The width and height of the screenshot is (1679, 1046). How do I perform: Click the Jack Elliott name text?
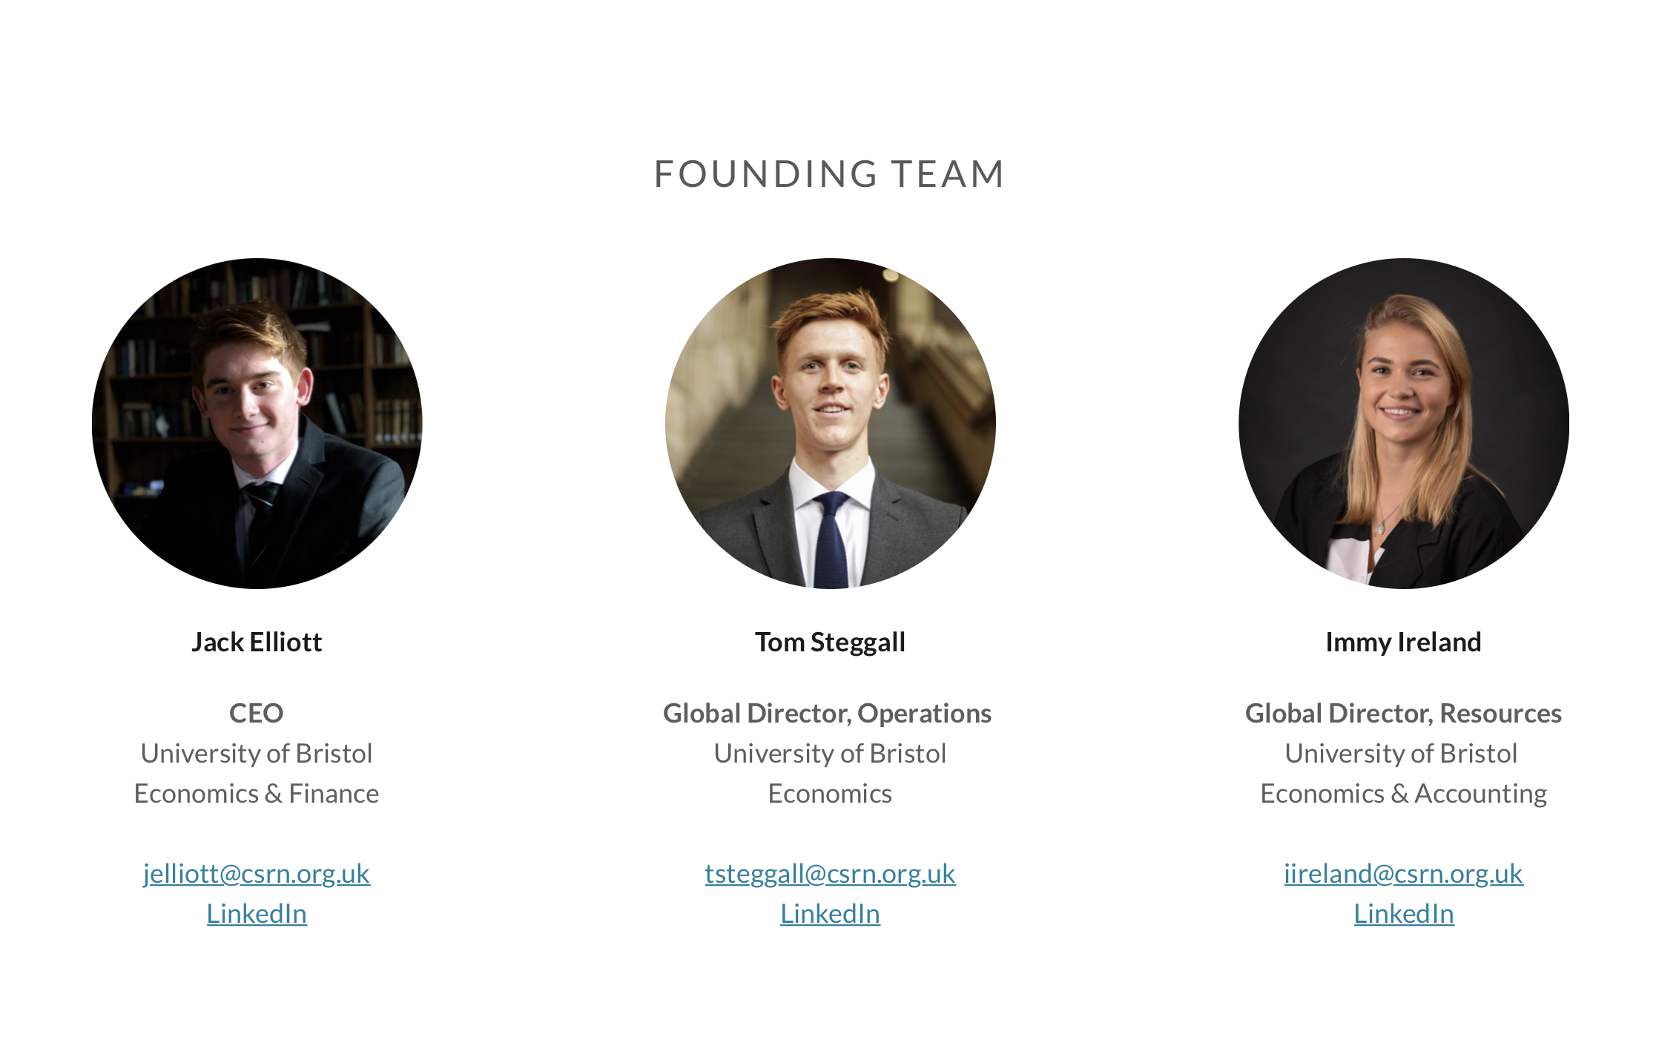click(257, 642)
